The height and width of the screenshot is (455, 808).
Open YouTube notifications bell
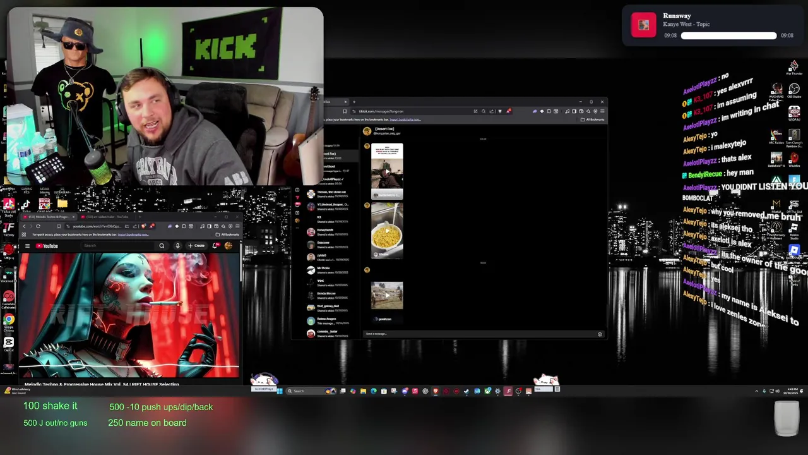(216, 246)
